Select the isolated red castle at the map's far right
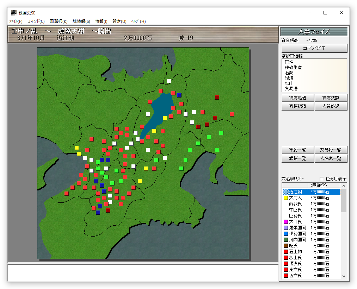The image size is (357, 289). click(232, 114)
